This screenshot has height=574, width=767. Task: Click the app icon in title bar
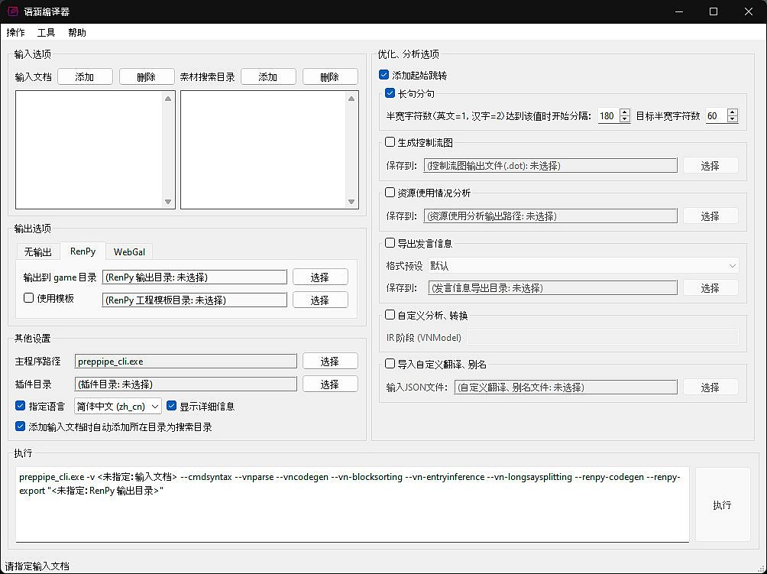[x=13, y=11]
